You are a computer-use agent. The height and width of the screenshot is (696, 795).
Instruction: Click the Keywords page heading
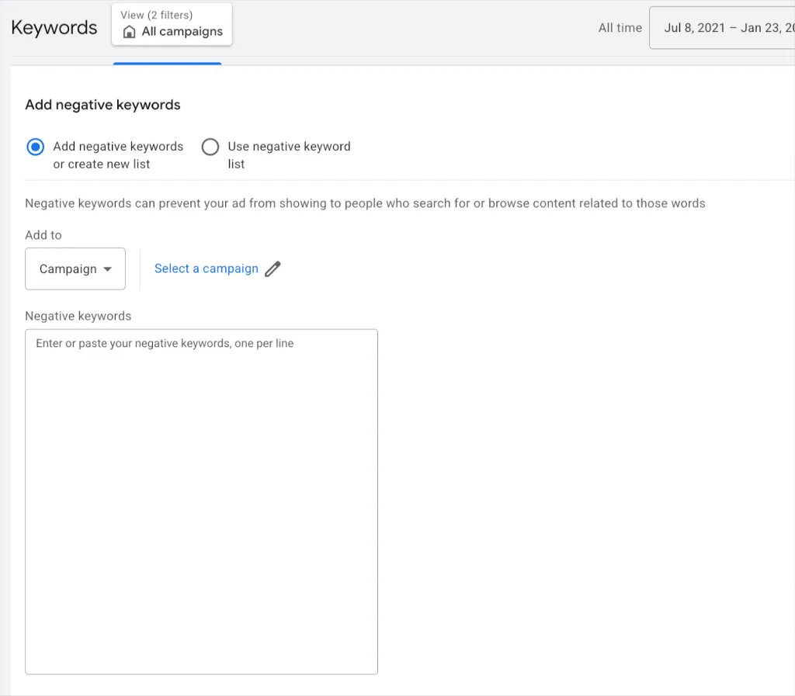click(54, 27)
